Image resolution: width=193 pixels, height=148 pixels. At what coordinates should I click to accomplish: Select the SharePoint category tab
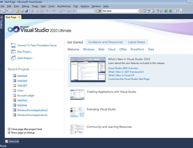coord(137,49)
